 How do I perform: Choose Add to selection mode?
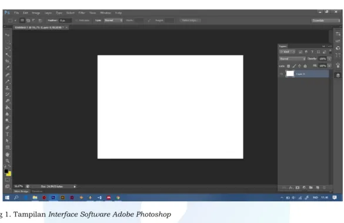pyautogui.click(x=28, y=21)
